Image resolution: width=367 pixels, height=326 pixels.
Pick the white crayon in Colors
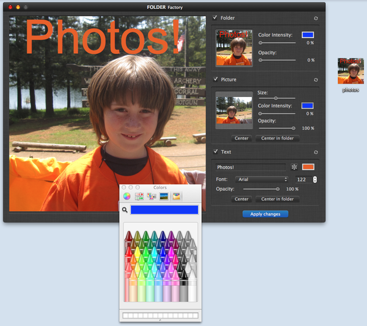(192, 285)
